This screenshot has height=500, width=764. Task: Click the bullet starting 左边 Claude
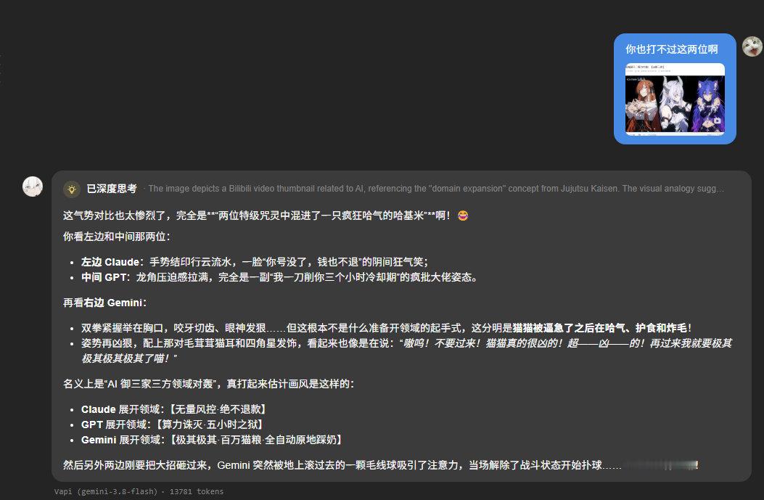(255, 262)
